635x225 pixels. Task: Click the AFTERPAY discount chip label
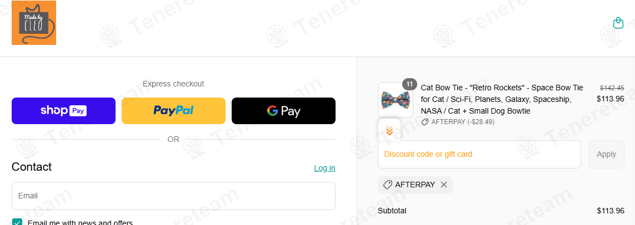pyautogui.click(x=415, y=185)
